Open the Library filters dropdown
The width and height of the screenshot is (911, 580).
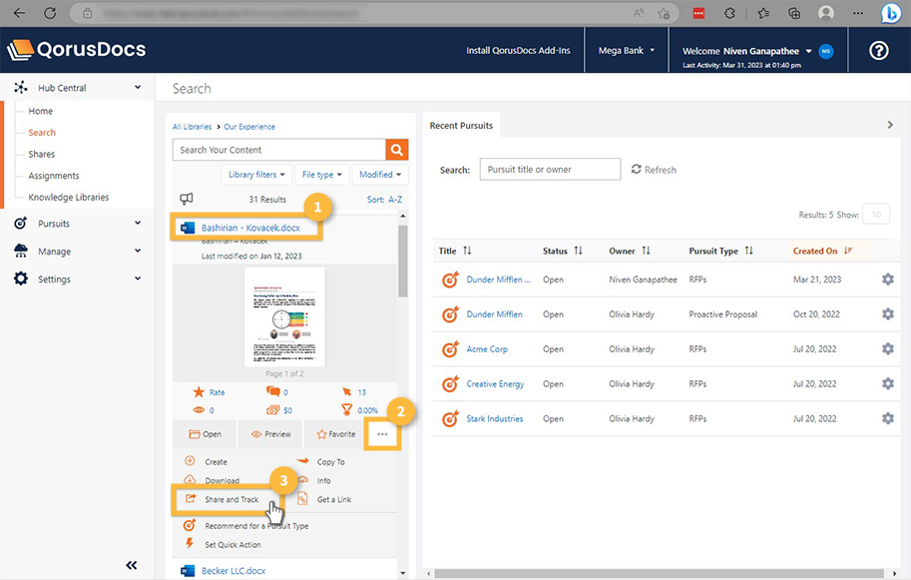tap(257, 175)
